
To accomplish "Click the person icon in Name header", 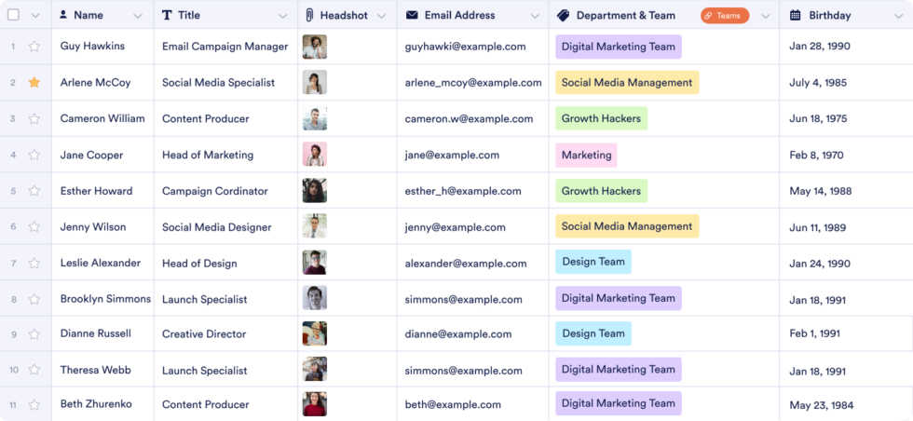I will pyautogui.click(x=63, y=15).
